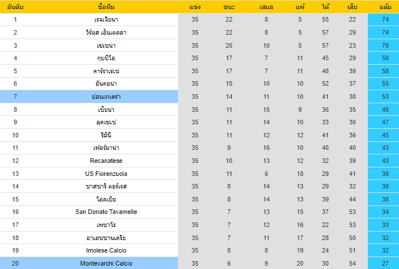Click the highlighted ปอนเทเดร่า team row
The width and height of the screenshot is (399, 269).
[106, 96]
